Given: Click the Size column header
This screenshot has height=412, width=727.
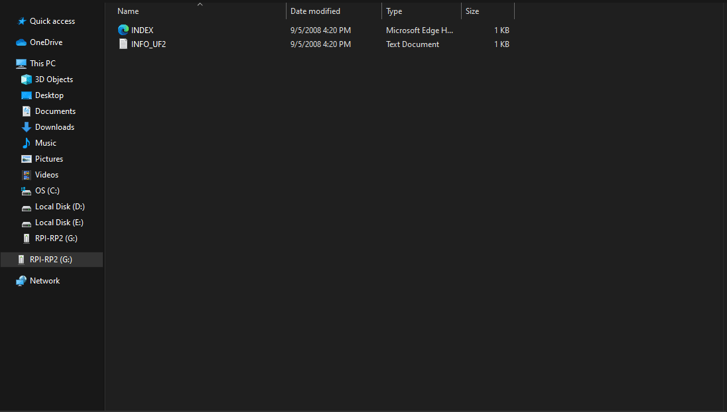Looking at the screenshot, I should point(472,11).
